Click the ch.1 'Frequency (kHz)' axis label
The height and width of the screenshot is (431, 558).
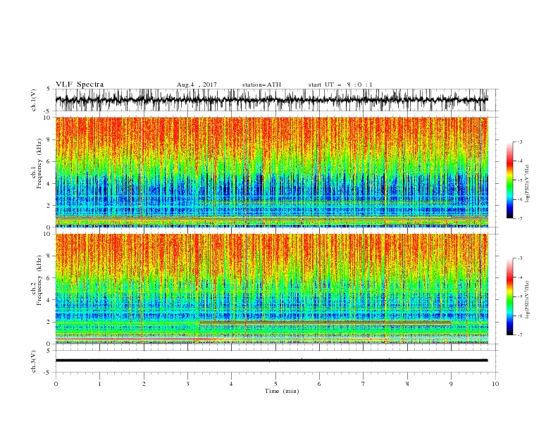coord(39,163)
